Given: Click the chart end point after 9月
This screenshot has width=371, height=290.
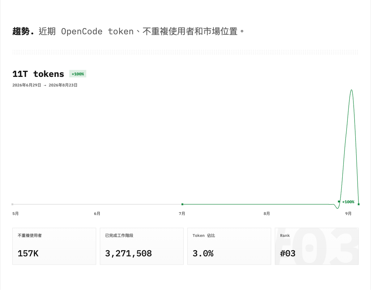Looking at the screenshot, I should coord(358,204).
